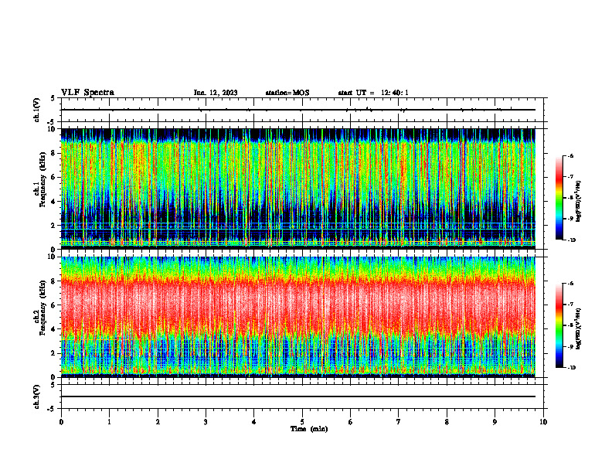The width and height of the screenshot is (612, 473).
Task: Click time axis tick label "7"
Action: click(399, 422)
